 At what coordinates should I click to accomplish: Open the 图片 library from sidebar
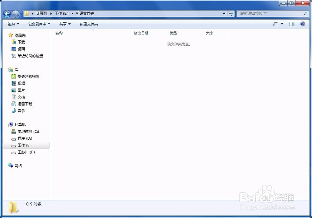21,90
